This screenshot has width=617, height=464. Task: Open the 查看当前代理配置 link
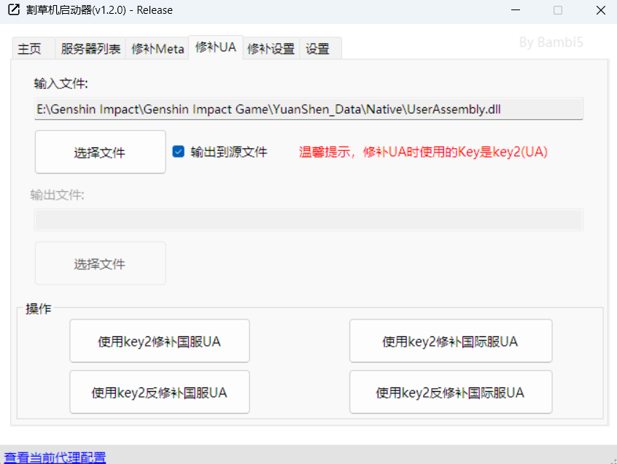pyautogui.click(x=55, y=457)
